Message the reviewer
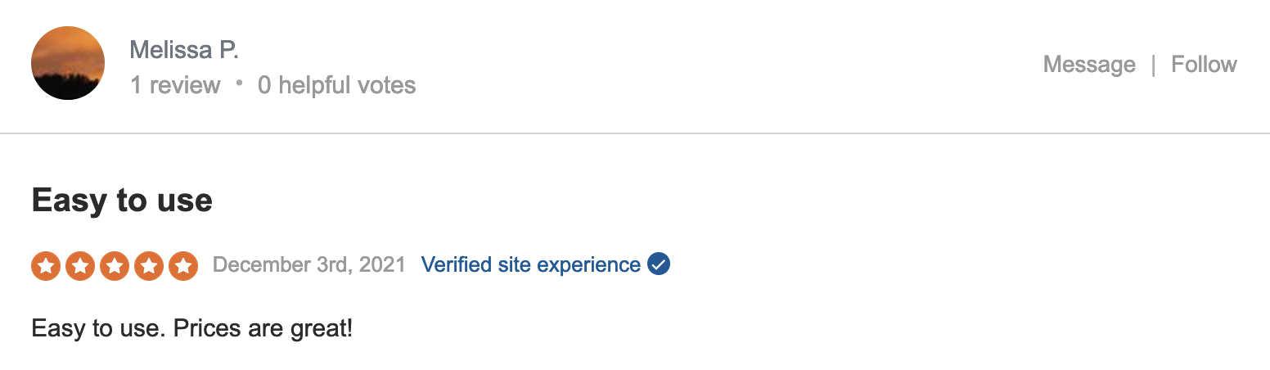The image size is (1270, 370). (1088, 65)
